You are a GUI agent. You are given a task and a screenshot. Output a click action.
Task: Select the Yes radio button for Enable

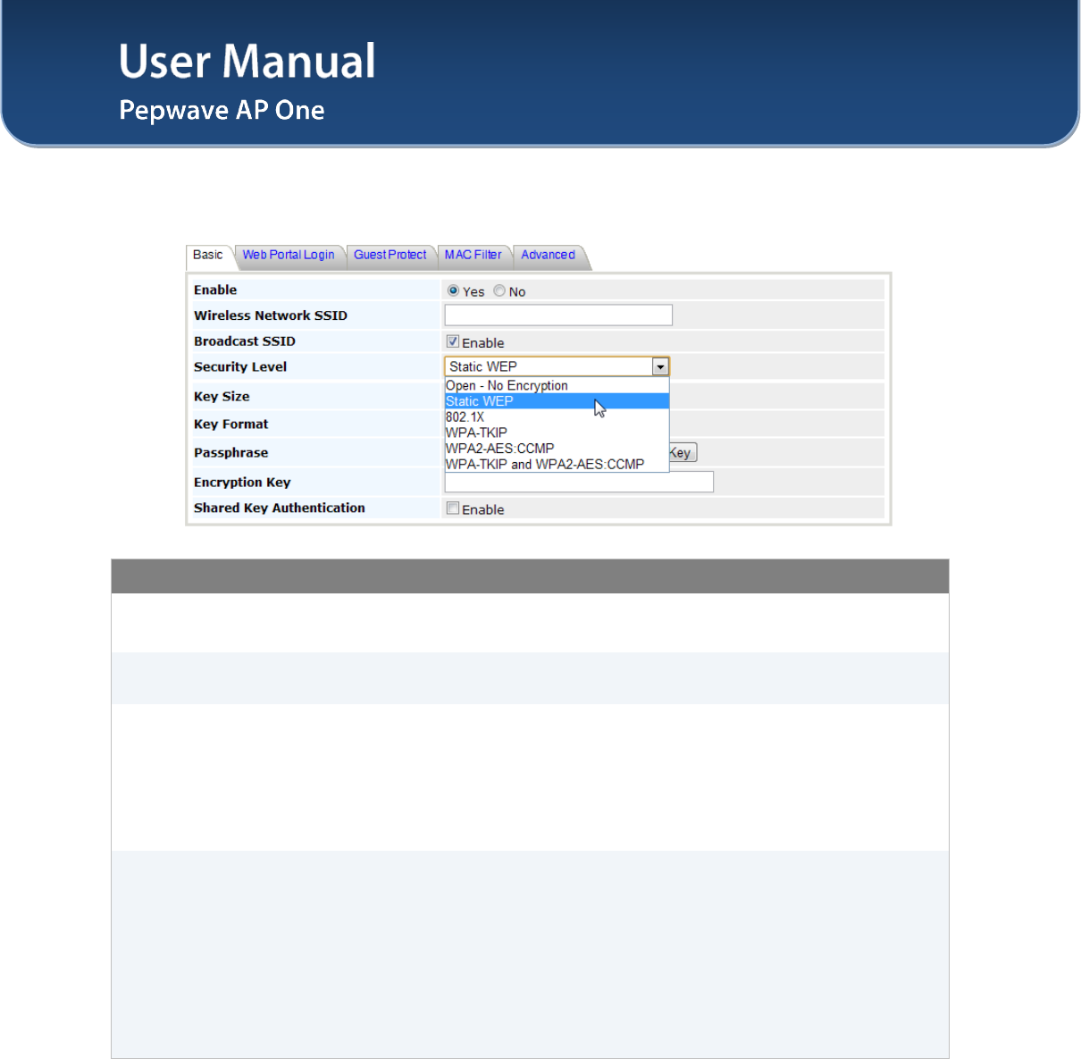pos(453,290)
